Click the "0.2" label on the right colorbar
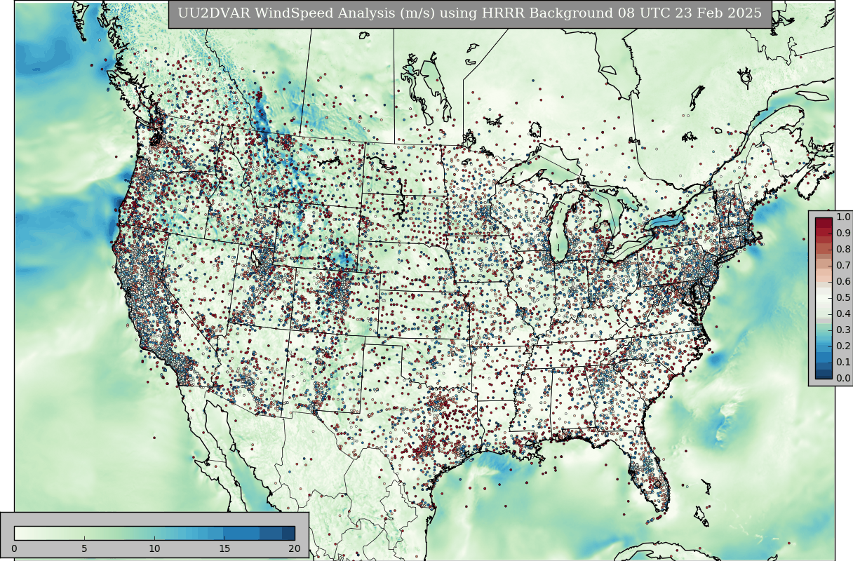Image resolution: width=853 pixels, height=561 pixels. click(x=843, y=346)
